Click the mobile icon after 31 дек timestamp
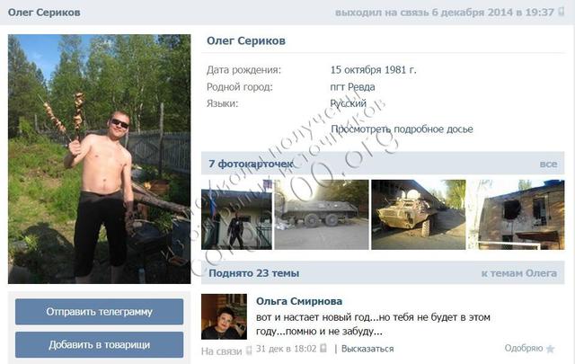The width and height of the screenshot is (575, 364). pyautogui.click(x=323, y=348)
